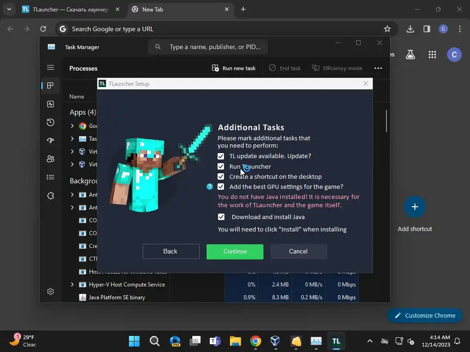
Task: Toggle 'Create a shortcut on the desktop' checkbox
Action: coord(221,176)
